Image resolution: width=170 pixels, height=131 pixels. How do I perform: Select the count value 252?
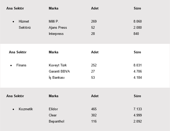click(94, 65)
